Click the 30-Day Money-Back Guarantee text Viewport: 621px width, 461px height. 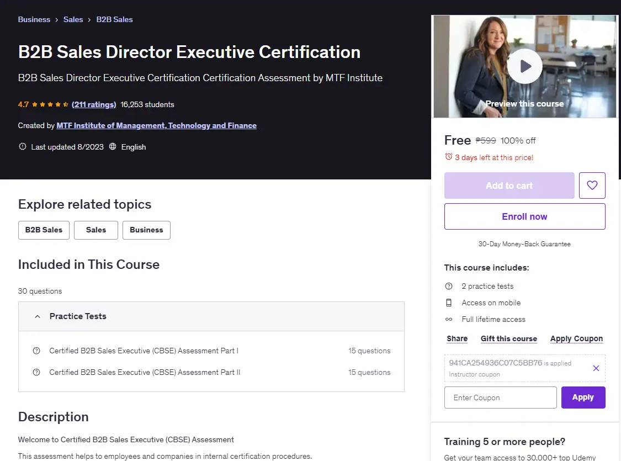(x=524, y=244)
